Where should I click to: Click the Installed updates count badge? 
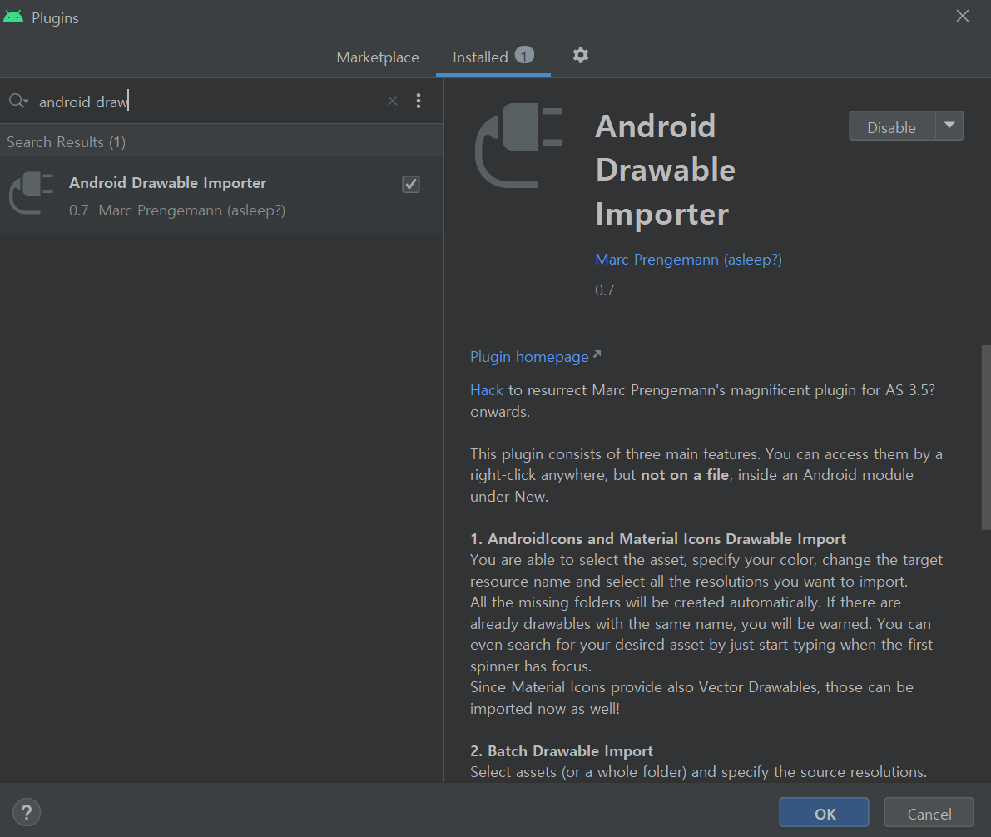[x=524, y=56]
